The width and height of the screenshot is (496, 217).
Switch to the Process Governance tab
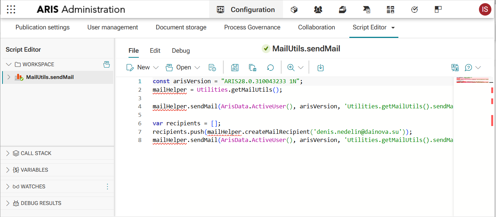pyautogui.click(x=252, y=27)
